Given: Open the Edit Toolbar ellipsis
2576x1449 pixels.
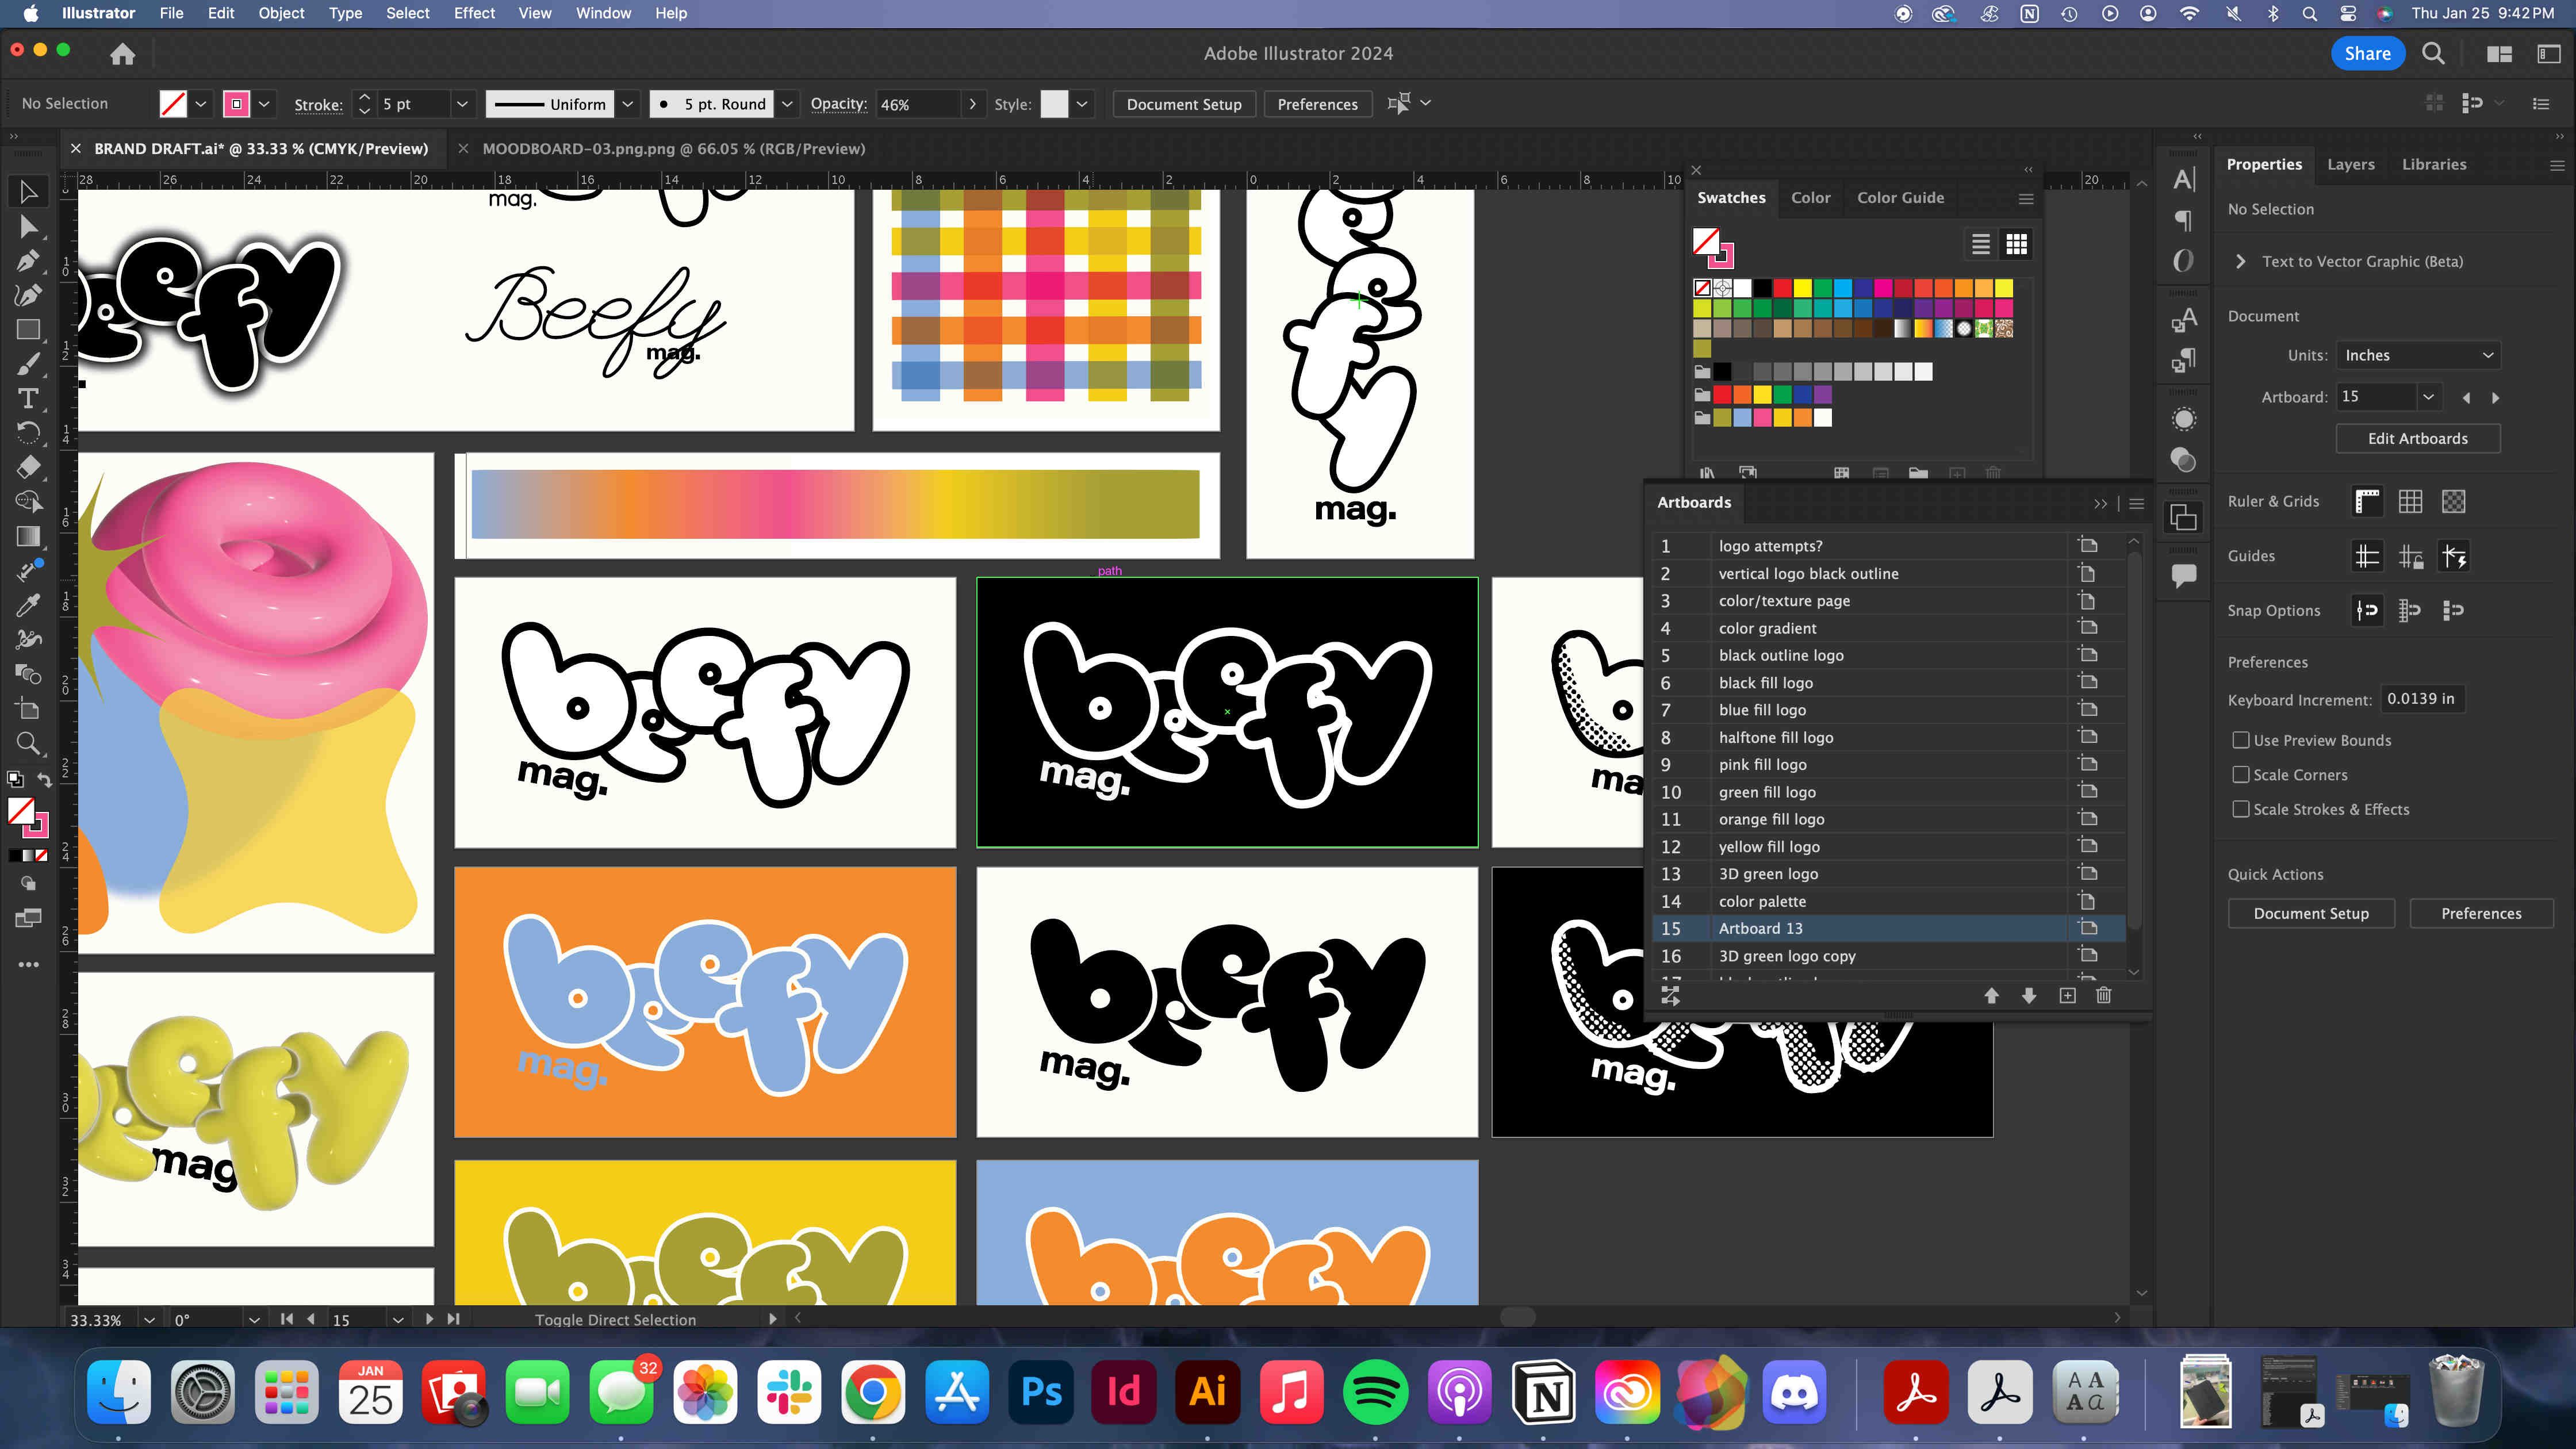Looking at the screenshot, I should click(28, 964).
